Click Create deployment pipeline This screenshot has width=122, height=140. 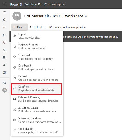tap(67, 27)
